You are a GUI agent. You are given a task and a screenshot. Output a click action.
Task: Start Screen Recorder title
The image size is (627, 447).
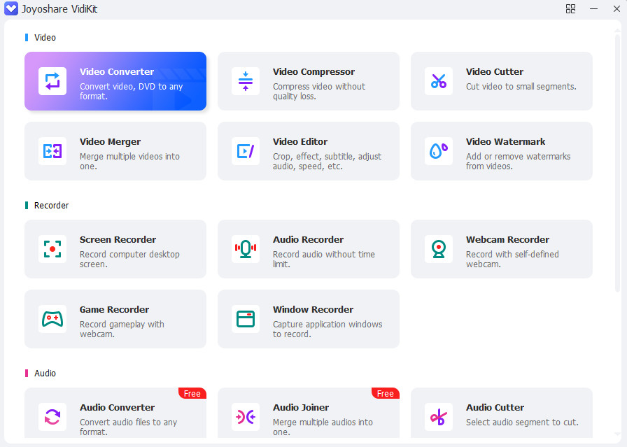pos(118,239)
